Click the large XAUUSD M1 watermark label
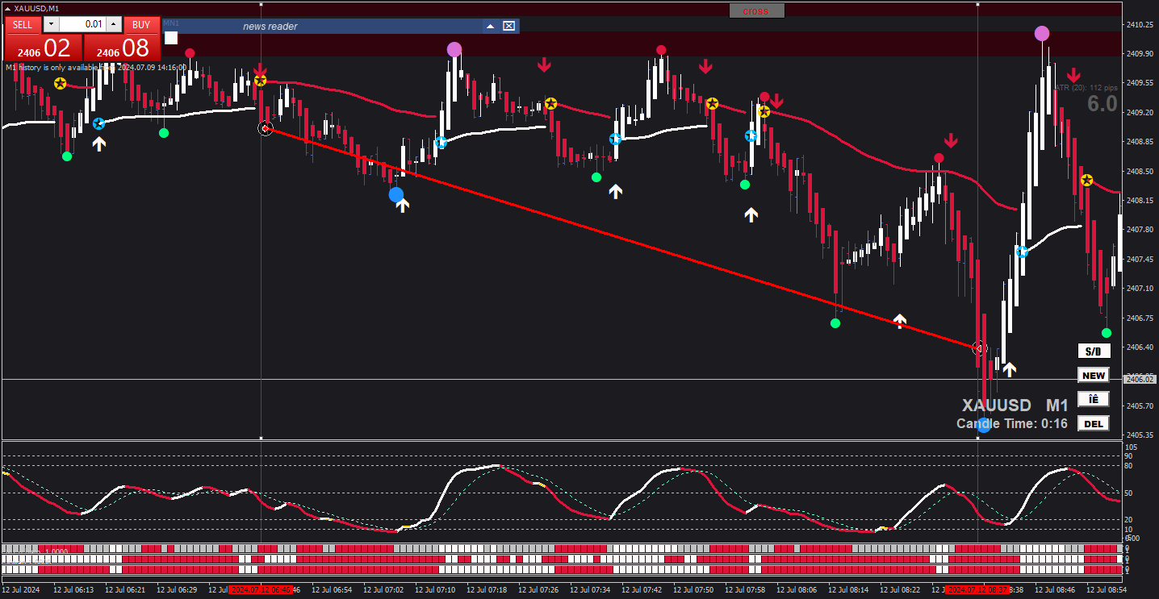Screen dimensions: 1159x599 (1015, 405)
